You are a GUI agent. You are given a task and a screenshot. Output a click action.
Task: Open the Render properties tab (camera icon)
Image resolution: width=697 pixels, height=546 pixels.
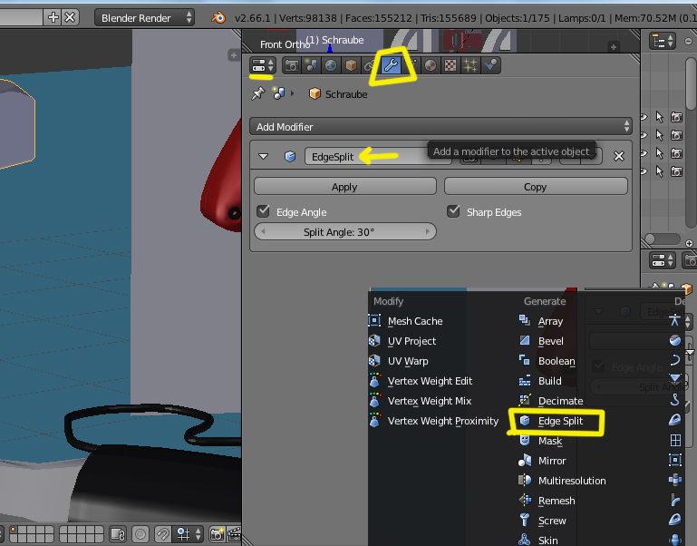[292, 66]
